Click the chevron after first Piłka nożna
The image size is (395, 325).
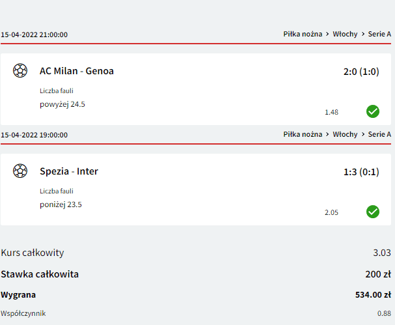pyautogui.click(x=327, y=34)
